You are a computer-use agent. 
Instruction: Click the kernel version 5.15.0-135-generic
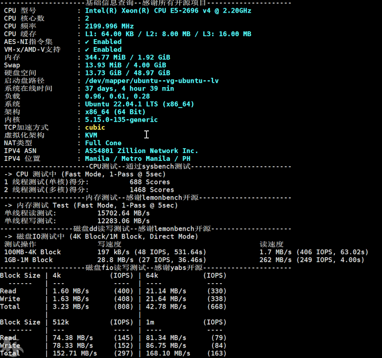(121, 120)
